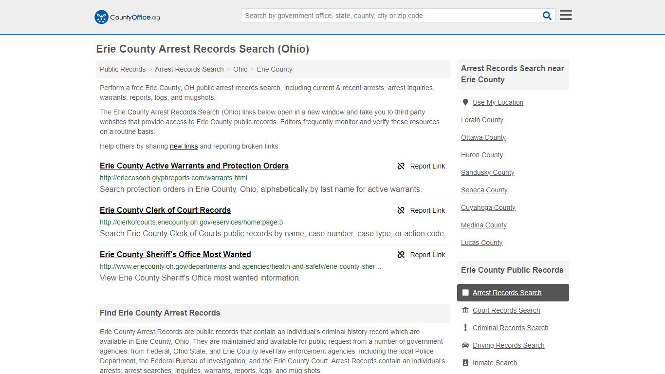665x374 pixels.
Task: Open the Ohio breadcrumb link
Action: pyautogui.click(x=240, y=69)
